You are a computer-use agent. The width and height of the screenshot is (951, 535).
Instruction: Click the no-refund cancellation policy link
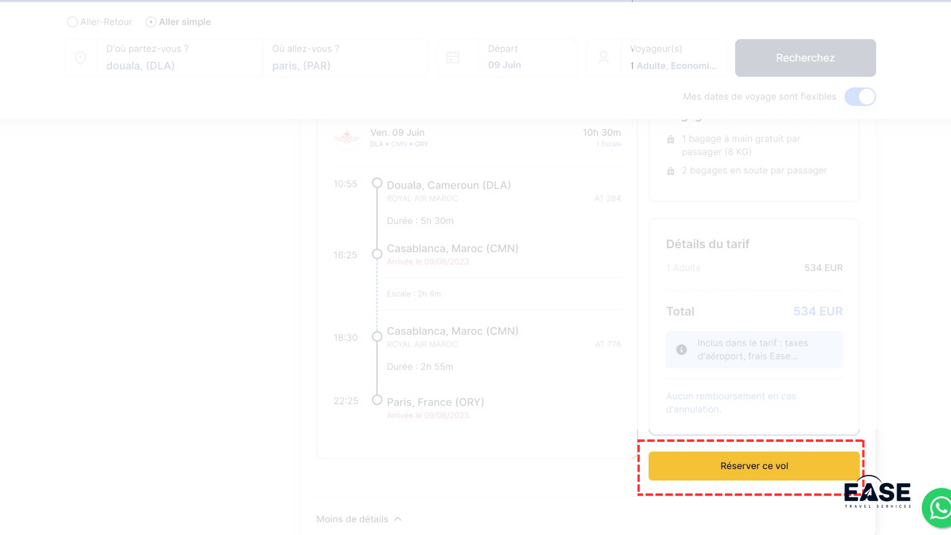[731, 402]
